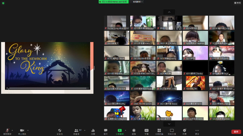This screenshot has height=136, width=243.
Task: Click the shared video's progress bar
Action: tap(48, 88)
